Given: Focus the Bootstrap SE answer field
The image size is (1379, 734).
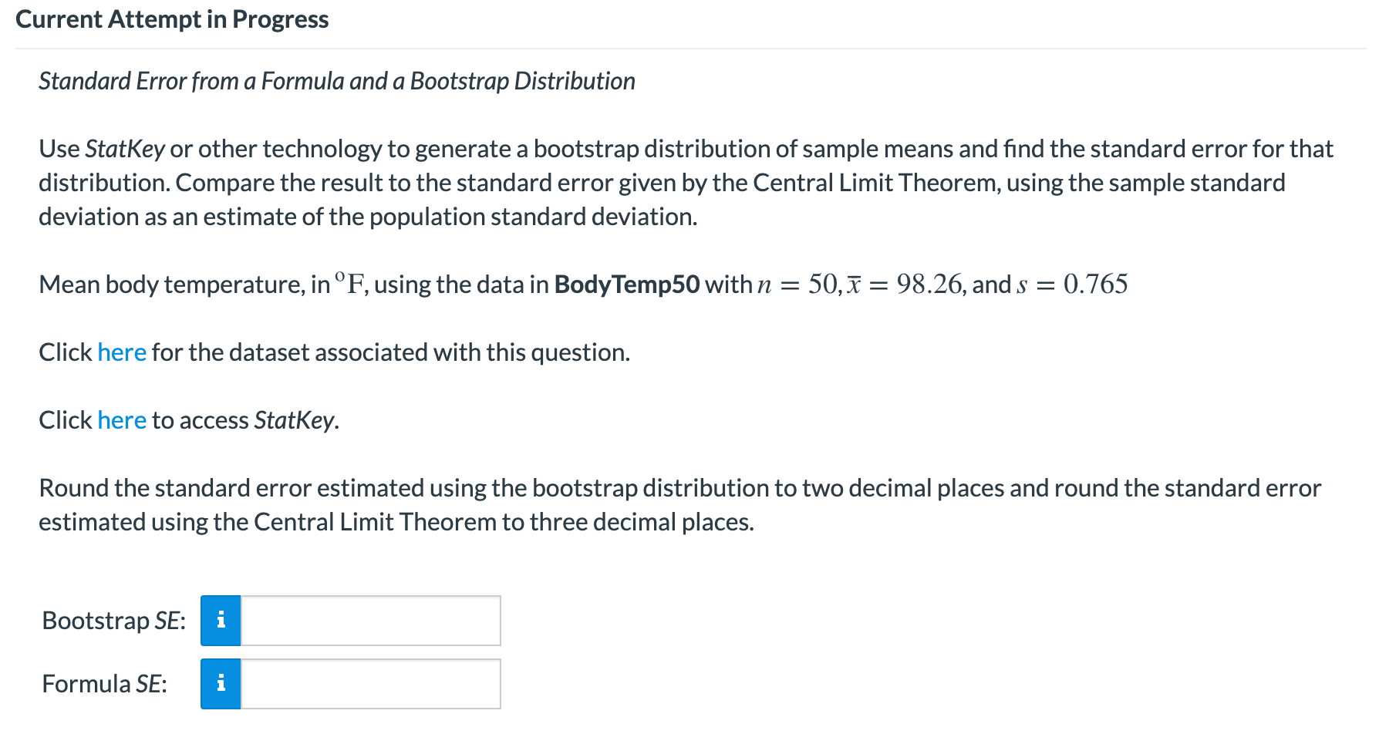Looking at the screenshot, I should tap(371, 621).
